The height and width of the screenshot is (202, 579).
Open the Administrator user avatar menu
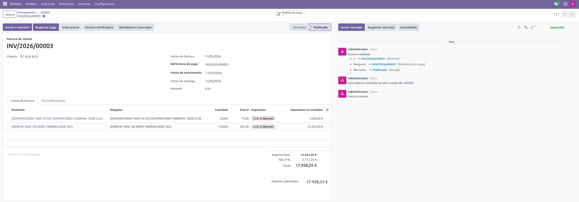click(x=573, y=4)
